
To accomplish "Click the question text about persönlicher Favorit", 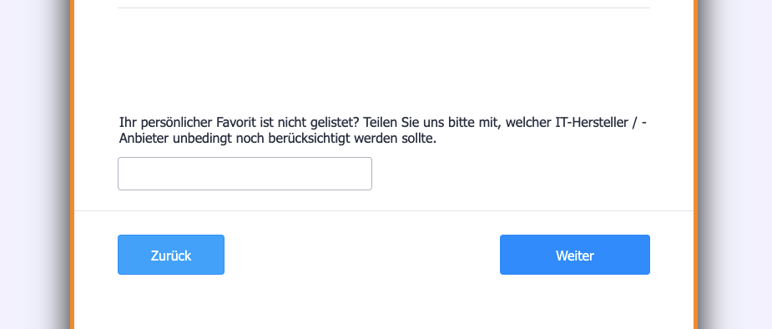I will pyautogui.click(x=382, y=130).
